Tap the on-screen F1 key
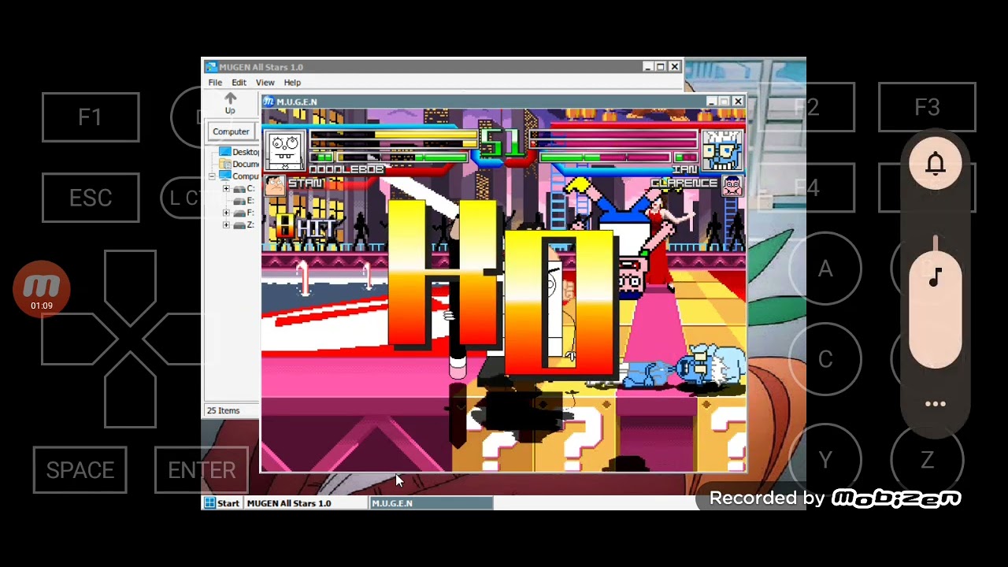Viewport: 1008px width, 567px height. 91,117
